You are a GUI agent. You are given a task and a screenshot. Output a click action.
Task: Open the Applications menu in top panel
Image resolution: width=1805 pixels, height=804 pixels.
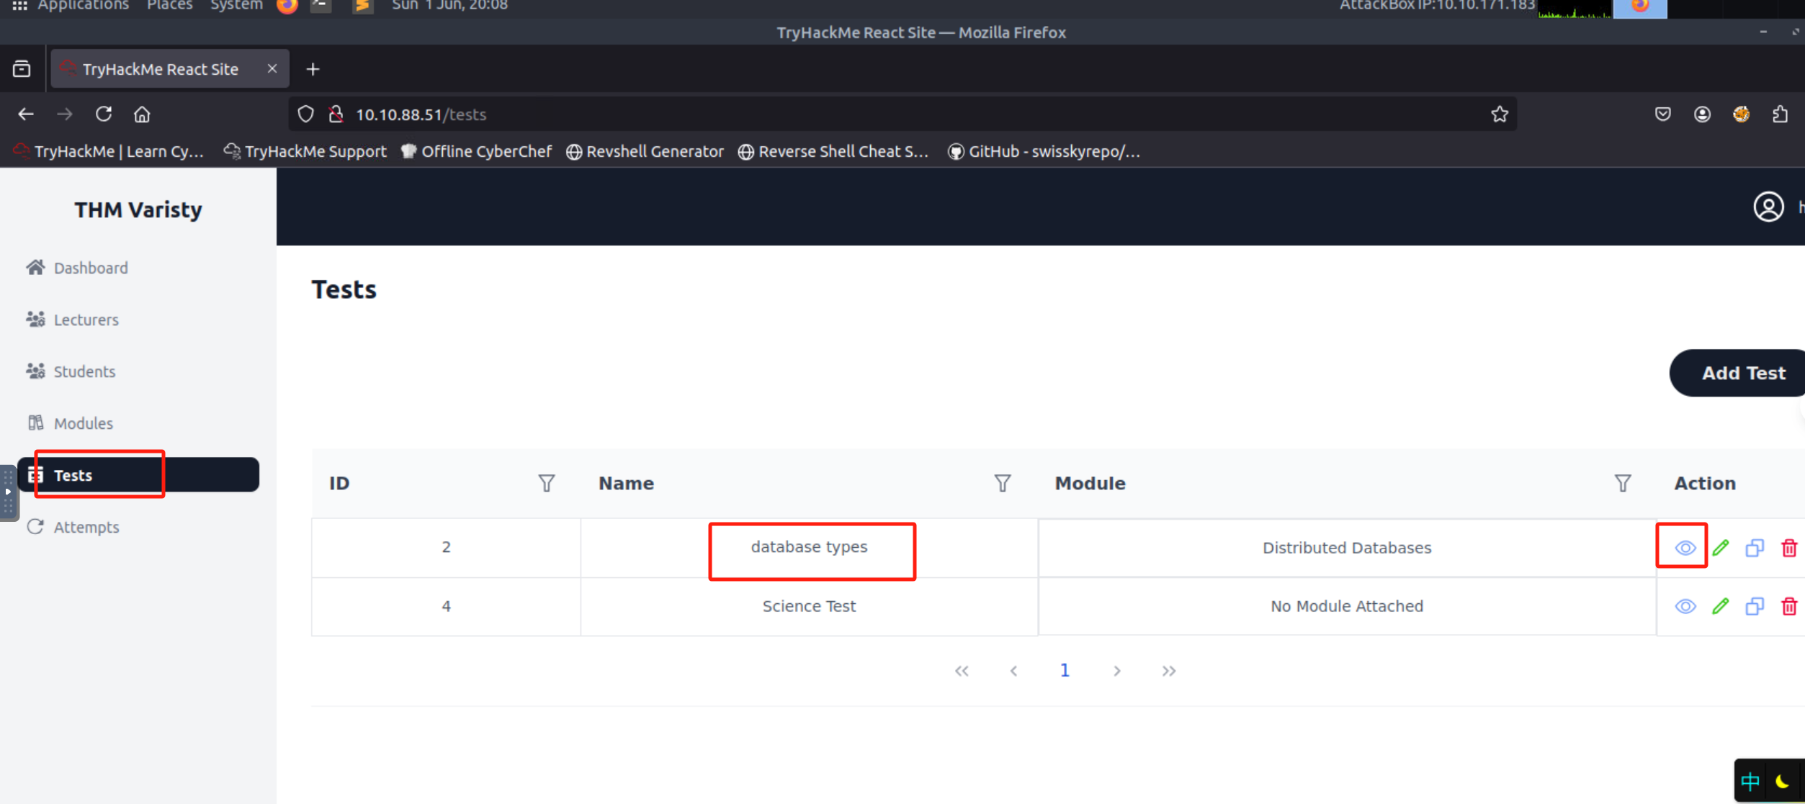pyautogui.click(x=82, y=6)
